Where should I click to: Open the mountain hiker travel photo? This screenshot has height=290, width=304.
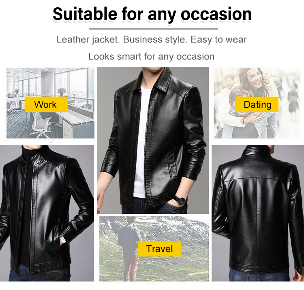pyautogui.click(x=154, y=249)
